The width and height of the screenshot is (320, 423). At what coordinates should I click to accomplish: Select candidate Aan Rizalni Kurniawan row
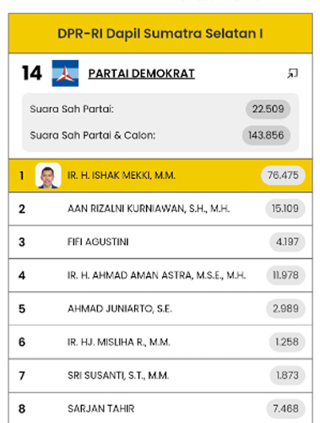point(160,209)
